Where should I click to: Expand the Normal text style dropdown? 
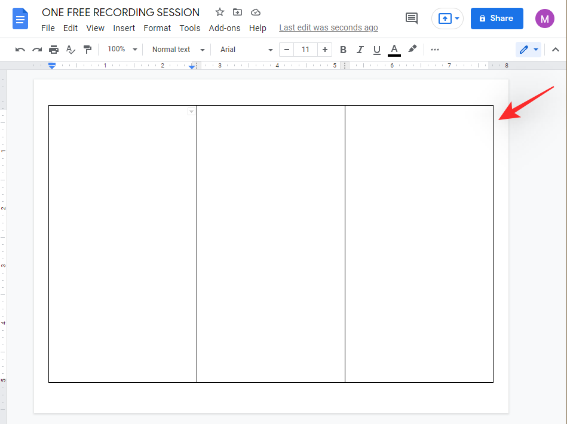pos(177,50)
